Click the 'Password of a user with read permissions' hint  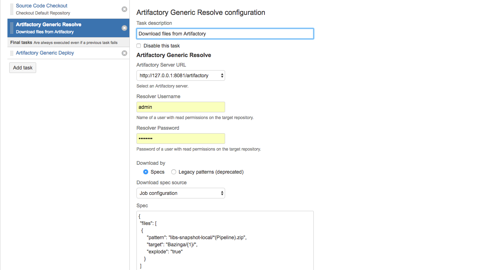point(199,149)
